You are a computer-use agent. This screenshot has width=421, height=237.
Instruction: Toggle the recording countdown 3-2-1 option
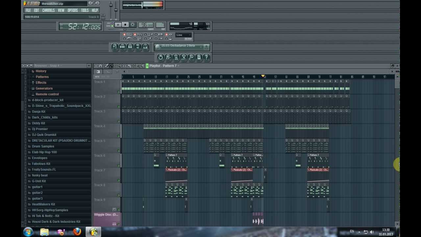tap(138, 35)
